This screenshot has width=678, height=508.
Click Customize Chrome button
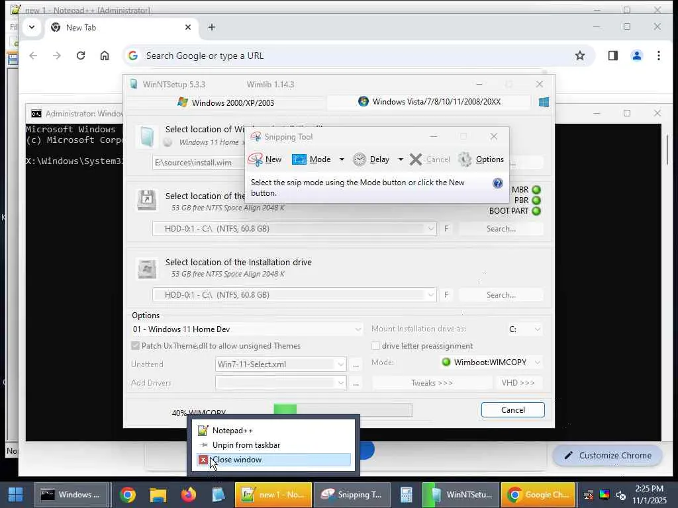(x=607, y=455)
